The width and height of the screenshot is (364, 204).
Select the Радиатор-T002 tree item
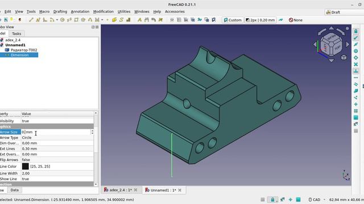24,50
